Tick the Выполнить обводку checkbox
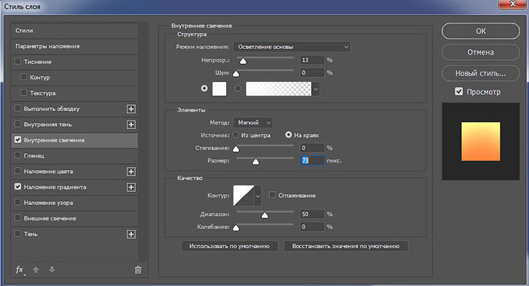Viewport: 529px width, 286px height. pyautogui.click(x=18, y=108)
